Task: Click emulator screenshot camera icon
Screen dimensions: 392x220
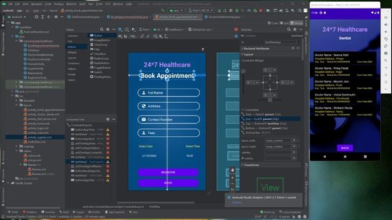Action: pyautogui.click(x=386, y=53)
